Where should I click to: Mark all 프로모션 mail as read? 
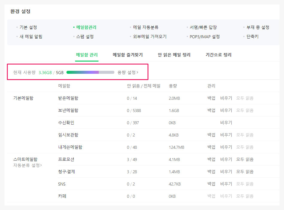tap(244, 159)
